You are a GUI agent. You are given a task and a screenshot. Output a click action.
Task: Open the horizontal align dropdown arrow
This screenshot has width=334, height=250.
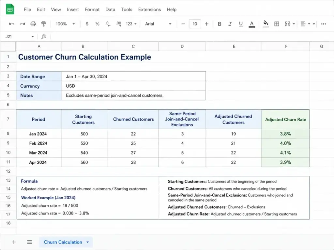(309, 24)
